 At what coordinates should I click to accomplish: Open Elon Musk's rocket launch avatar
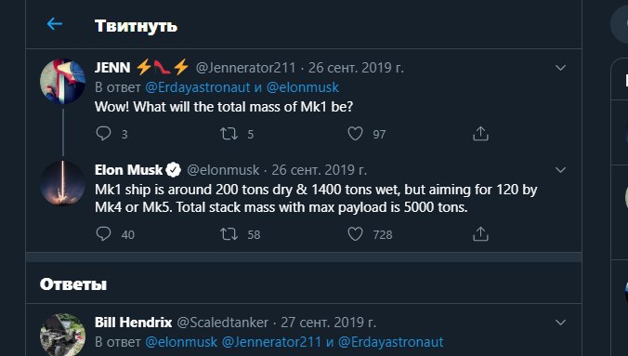coord(62,183)
